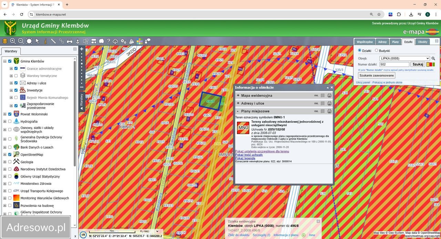Expand the Mapa ewidencyjna section

pos(238,96)
